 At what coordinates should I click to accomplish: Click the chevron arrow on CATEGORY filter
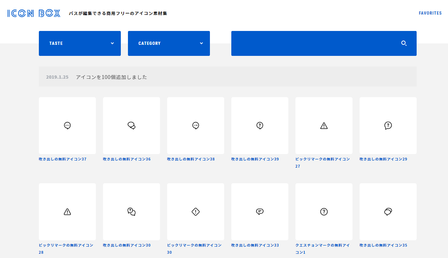[201, 43]
